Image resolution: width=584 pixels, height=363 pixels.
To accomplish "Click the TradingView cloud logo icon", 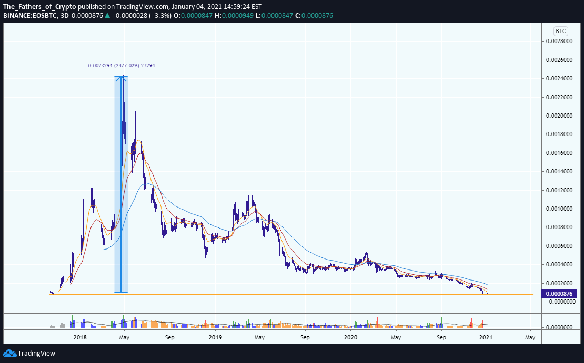I will [9, 354].
